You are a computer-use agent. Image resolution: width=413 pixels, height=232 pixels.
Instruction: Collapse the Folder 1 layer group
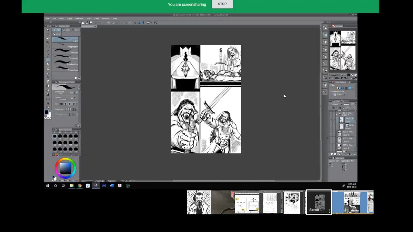tap(337, 114)
